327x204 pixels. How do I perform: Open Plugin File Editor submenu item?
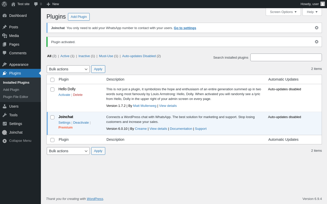(x=16, y=97)
